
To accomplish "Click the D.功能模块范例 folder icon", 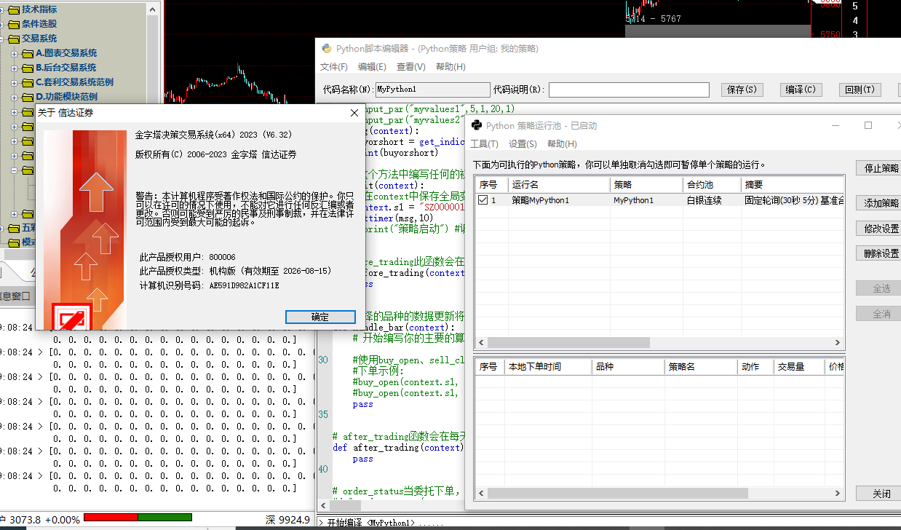I will pos(28,97).
